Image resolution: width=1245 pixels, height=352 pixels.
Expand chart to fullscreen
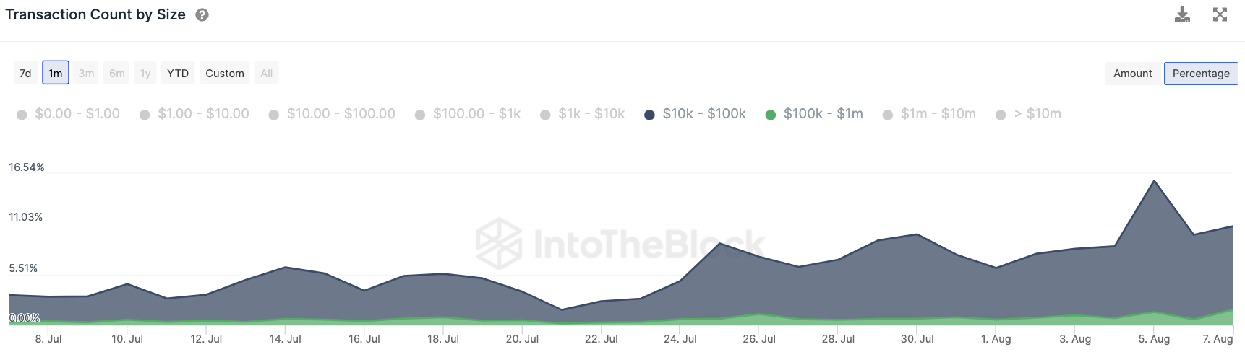coord(1220,15)
